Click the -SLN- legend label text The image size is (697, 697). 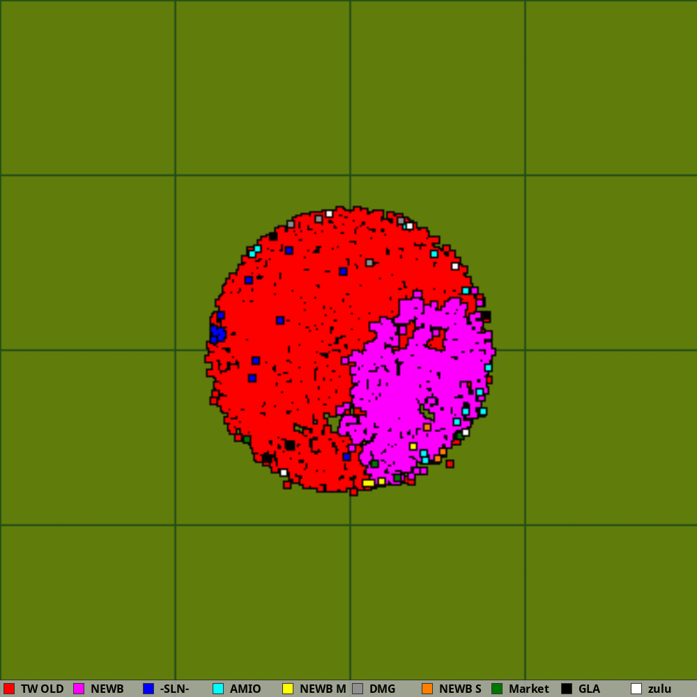[174, 689]
